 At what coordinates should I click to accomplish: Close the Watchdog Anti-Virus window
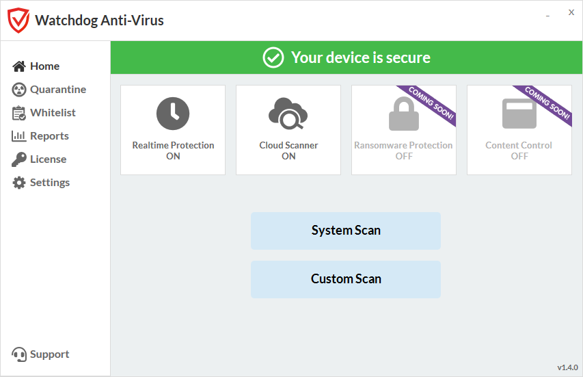(x=571, y=12)
